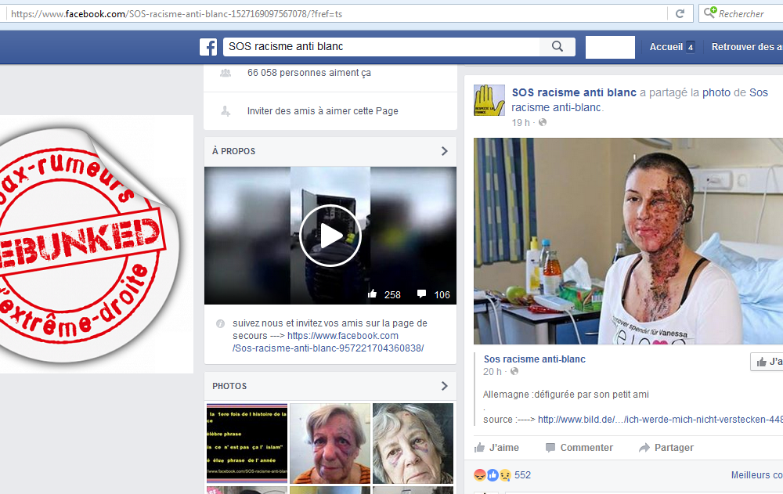Image resolution: width=783 pixels, height=494 pixels.
Task: Click the J'aime button beside shared post title
Action: (x=767, y=362)
